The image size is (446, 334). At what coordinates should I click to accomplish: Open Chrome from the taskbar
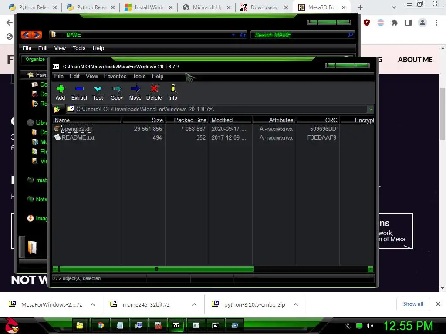tap(101, 325)
